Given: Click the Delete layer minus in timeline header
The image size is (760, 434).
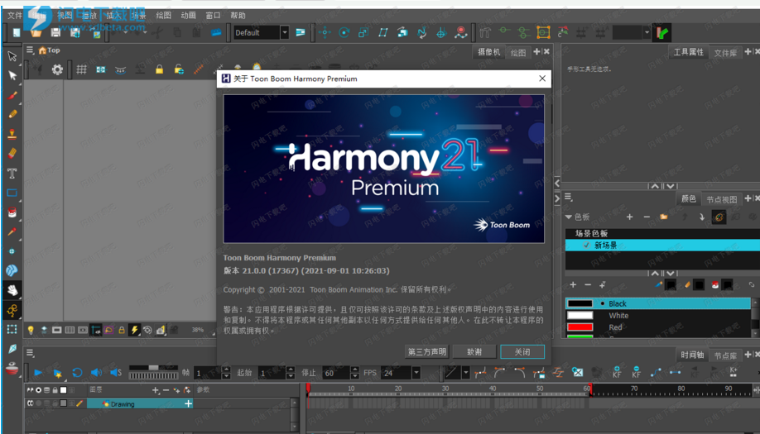Looking at the screenshot, I should 166,390.
